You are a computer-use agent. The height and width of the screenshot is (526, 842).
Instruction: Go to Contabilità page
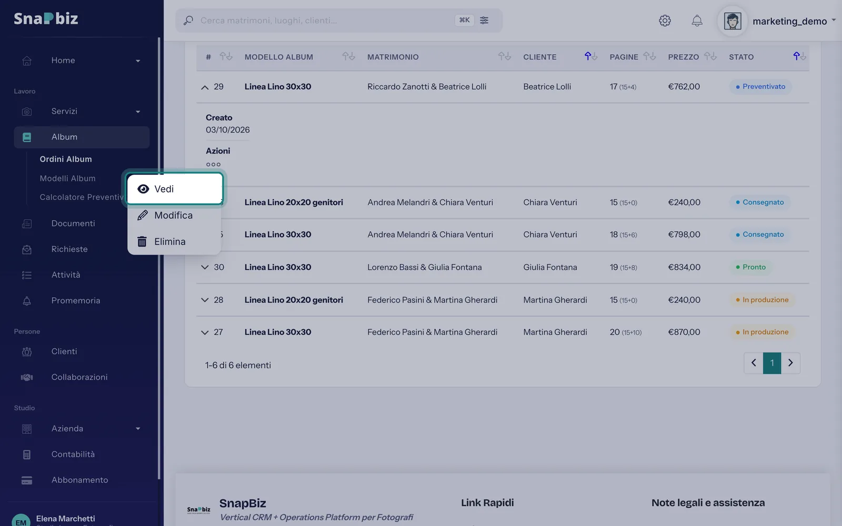(x=73, y=454)
